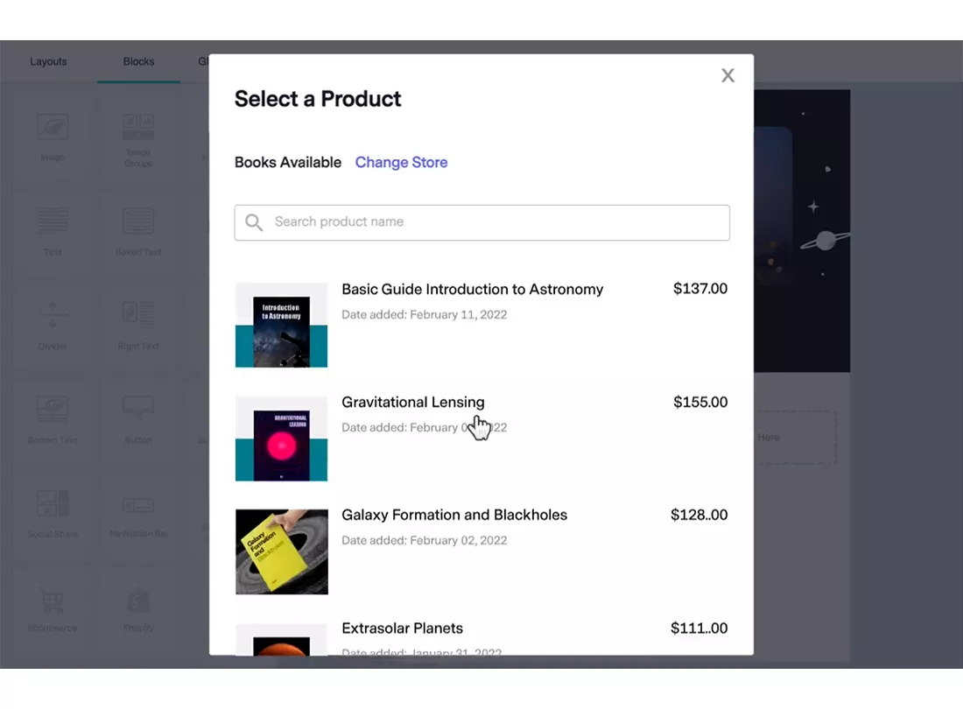Focus the Search product name field

click(x=482, y=222)
